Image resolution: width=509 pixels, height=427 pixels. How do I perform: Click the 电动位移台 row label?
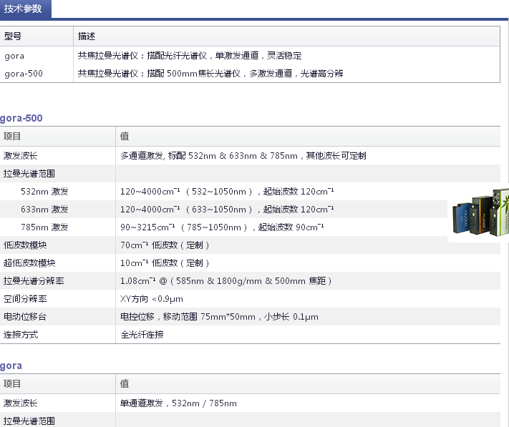click(24, 316)
